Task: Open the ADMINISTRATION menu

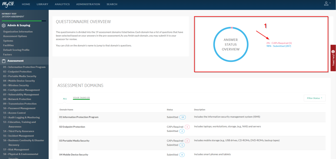Action: (88, 4)
